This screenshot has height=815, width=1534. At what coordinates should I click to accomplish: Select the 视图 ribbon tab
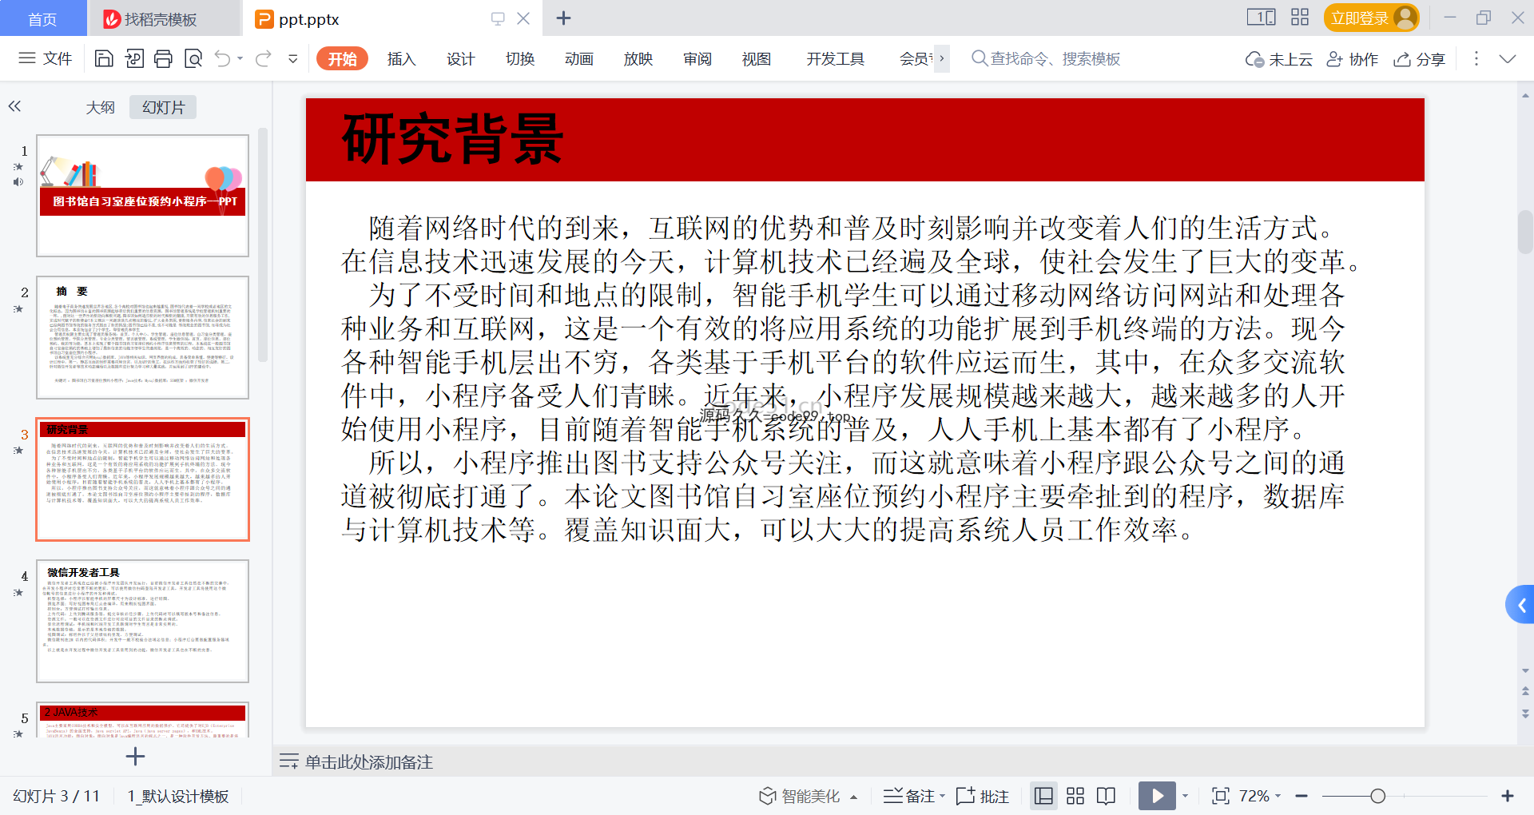point(756,58)
